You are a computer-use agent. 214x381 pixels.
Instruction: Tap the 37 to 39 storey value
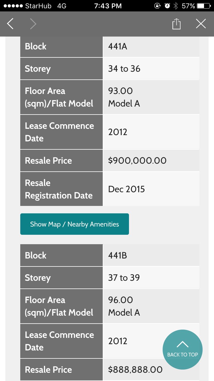coord(124,278)
